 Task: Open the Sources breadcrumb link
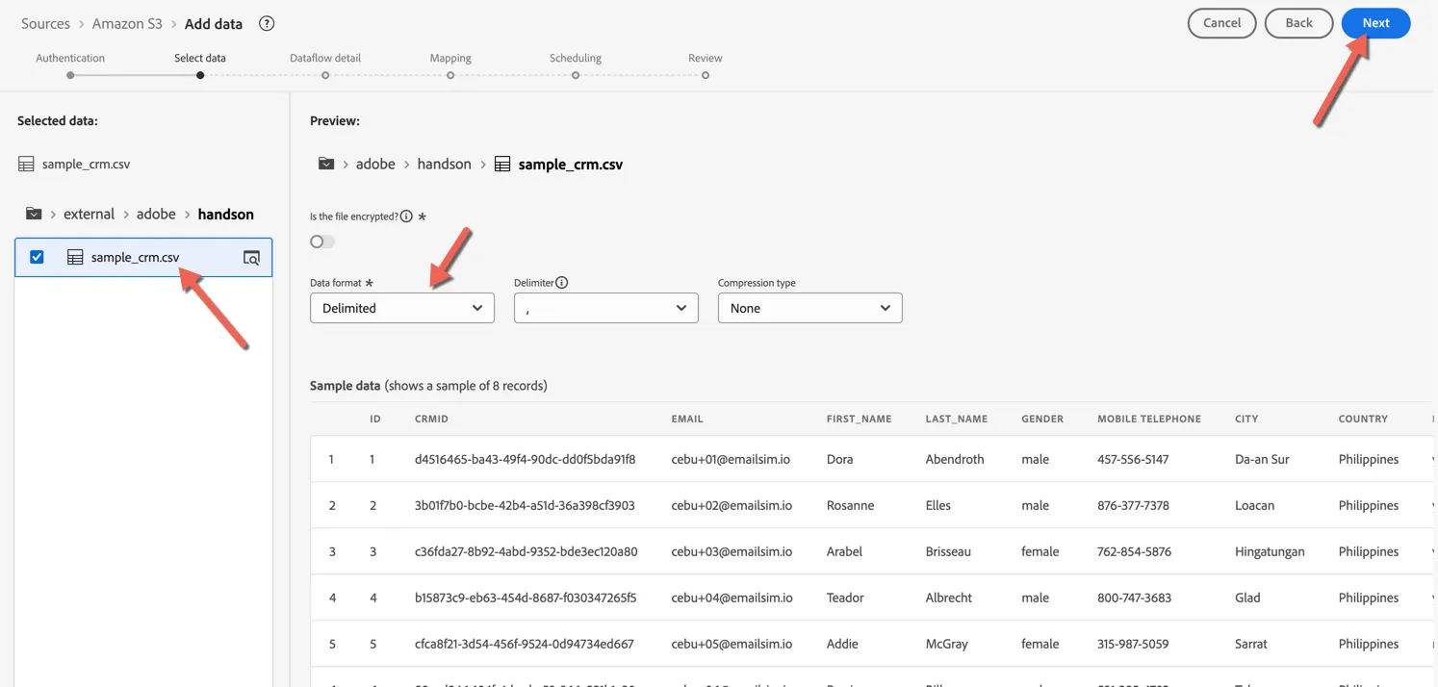point(45,23)
